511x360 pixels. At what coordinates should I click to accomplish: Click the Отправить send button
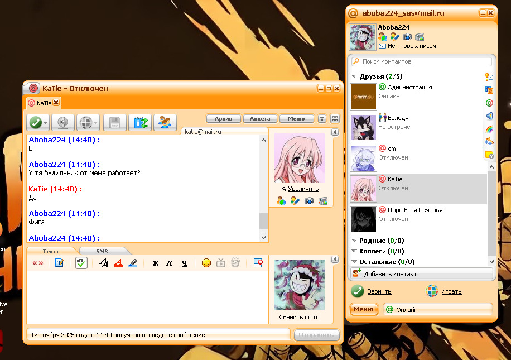coord(316,335)
